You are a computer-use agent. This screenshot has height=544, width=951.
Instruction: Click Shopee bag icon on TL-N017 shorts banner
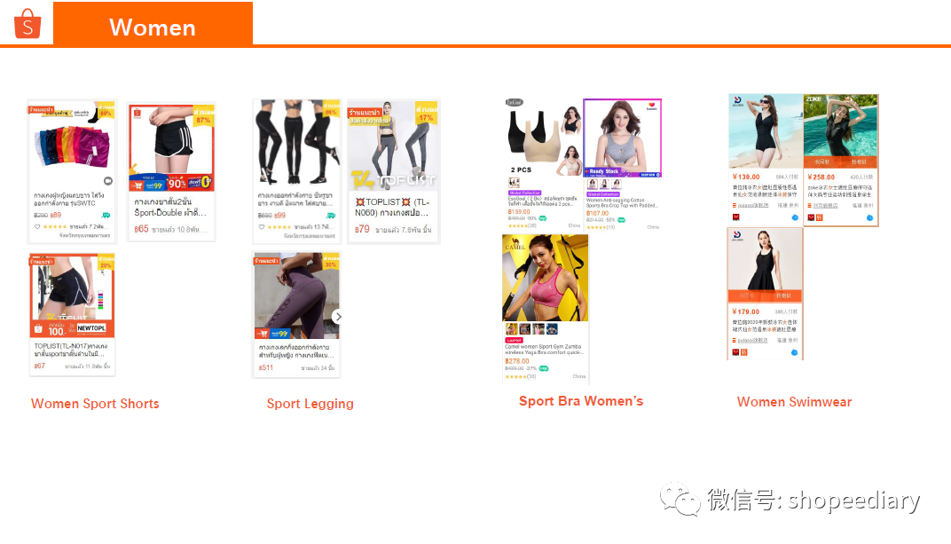pyautogui.click(x=38, y=328)
